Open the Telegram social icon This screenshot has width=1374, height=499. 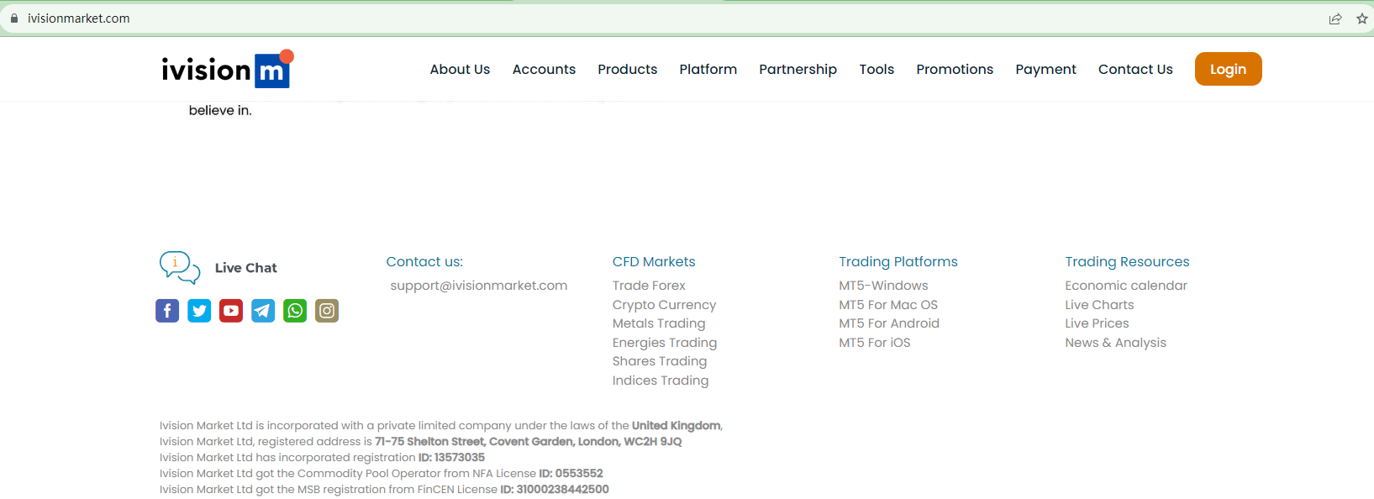point(263,311)
